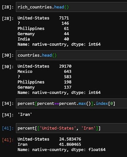Viewport: 127px width, 157px height.
Task: Click the 'Iran' string output
Action: [x=25, y=115]
